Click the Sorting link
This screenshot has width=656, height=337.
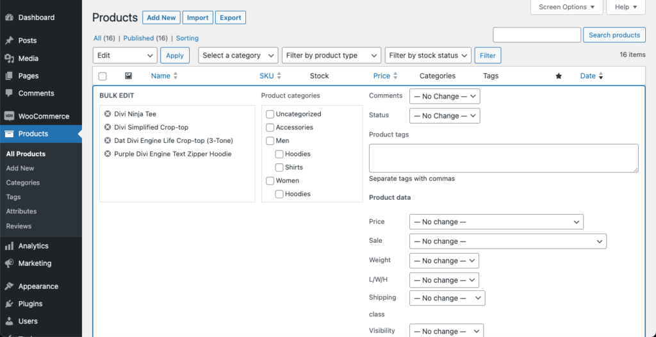point(187,38)
